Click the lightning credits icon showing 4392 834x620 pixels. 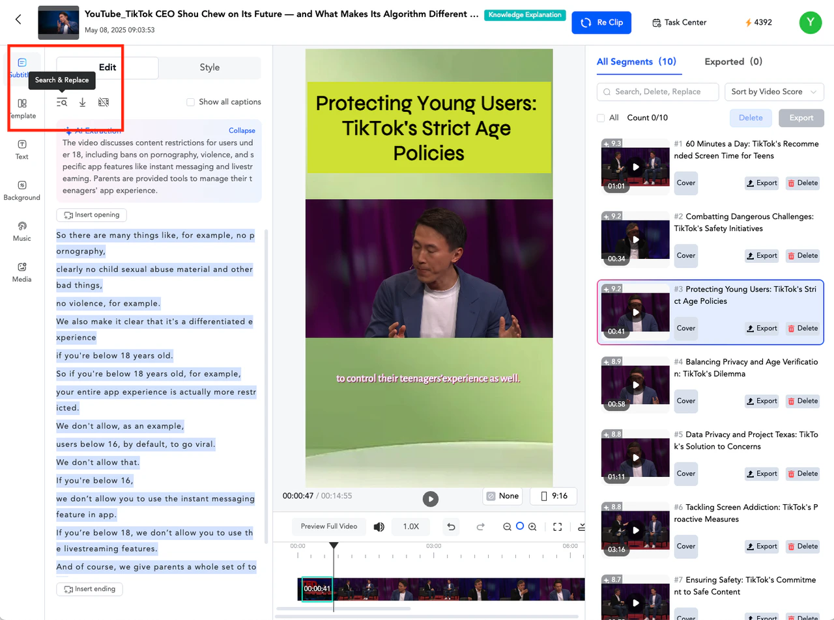point(749,23)
